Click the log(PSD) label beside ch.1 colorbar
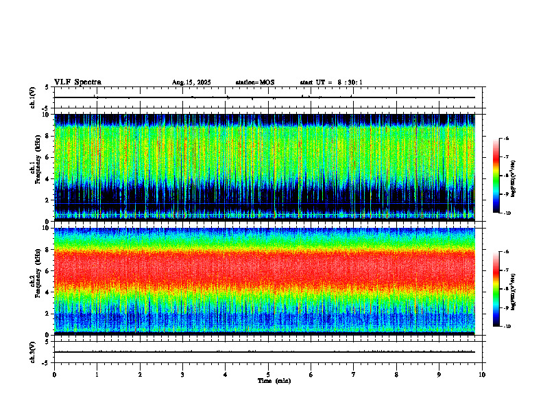543x420 pixels. tap(514, 178)
